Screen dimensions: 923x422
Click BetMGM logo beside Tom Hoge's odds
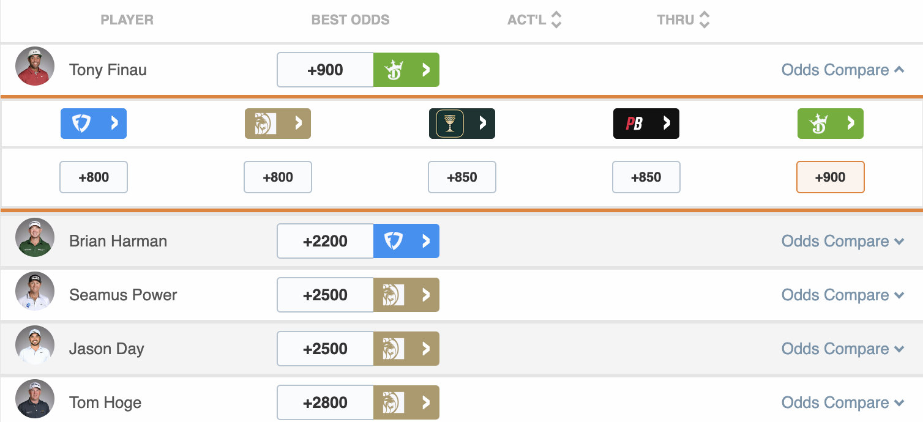(x=406, y=402)
